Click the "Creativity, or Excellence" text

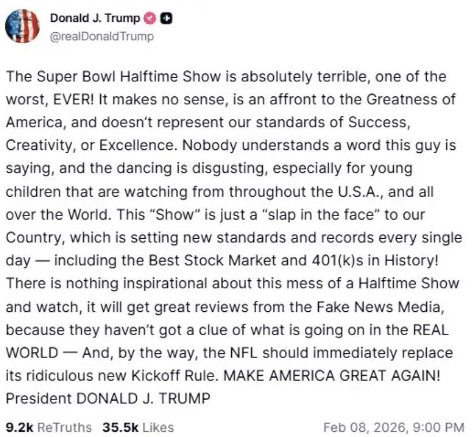point(89,145)
